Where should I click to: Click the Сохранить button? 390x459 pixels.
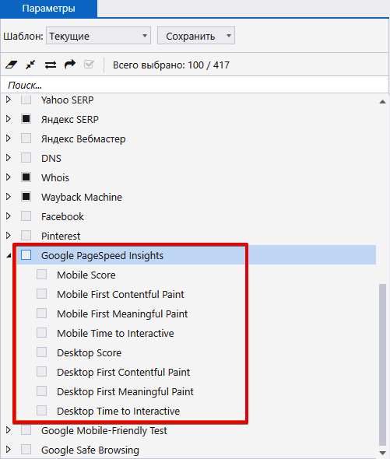tap(191, 36)
